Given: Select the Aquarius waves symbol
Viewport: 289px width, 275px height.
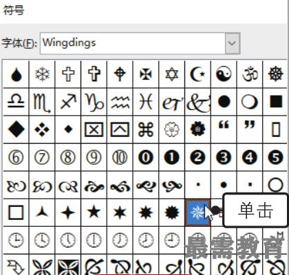Looking at the screenshot, I should [120, 102].
